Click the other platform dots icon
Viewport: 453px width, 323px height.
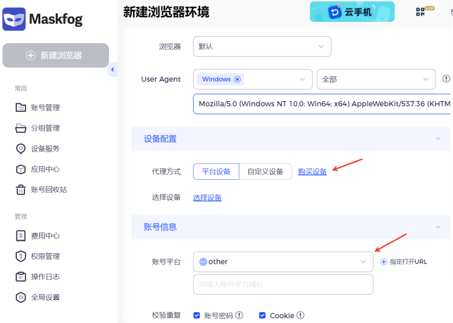coord(203,262)
